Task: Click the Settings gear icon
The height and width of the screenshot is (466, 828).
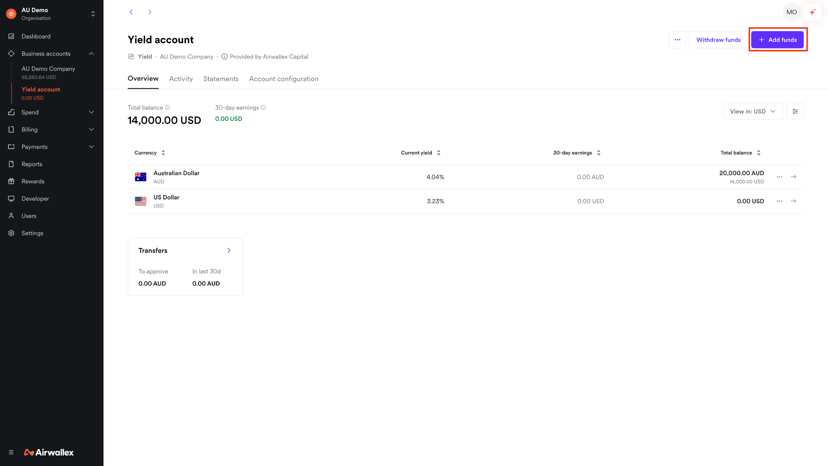Action: click(x=11, y=233)
